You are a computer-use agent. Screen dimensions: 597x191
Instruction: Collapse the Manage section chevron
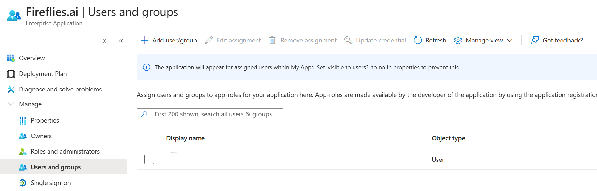click(x=11, y=104)
